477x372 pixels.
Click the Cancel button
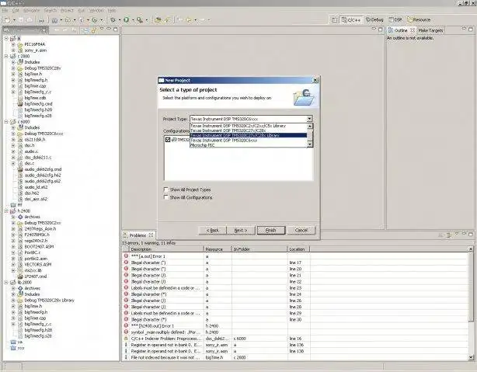[x=301, y=230]
